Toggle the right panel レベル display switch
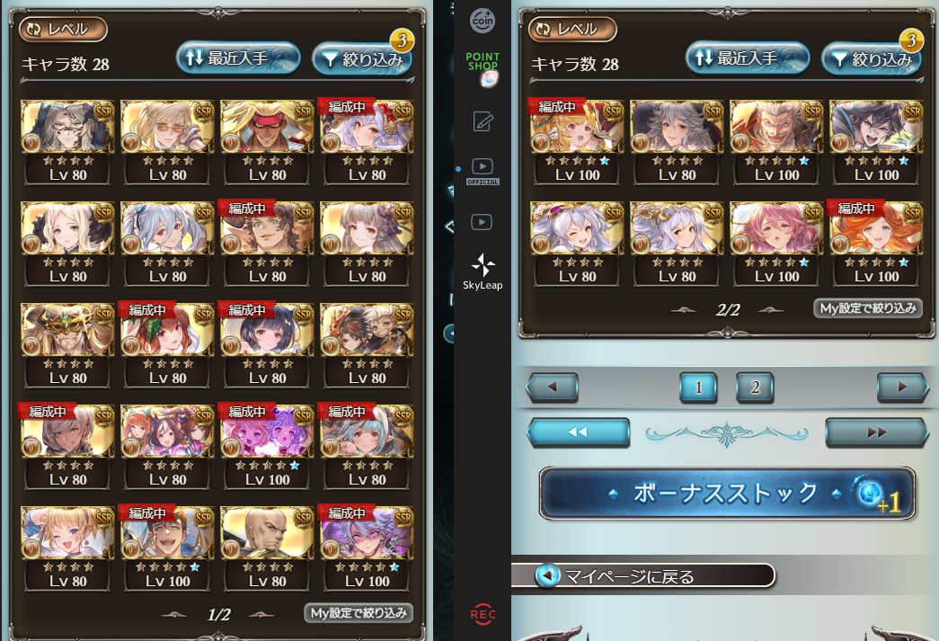 point(572,29)
